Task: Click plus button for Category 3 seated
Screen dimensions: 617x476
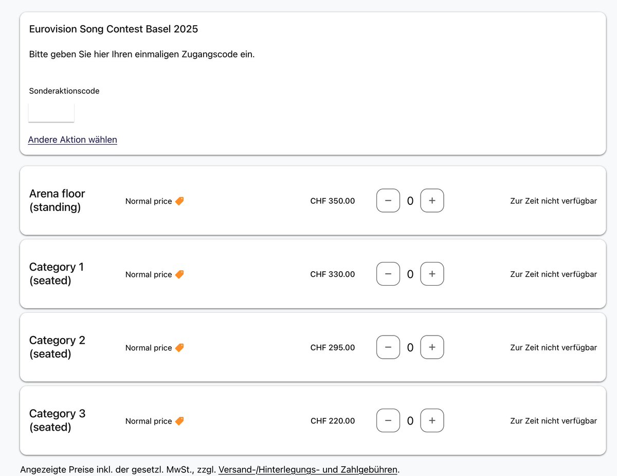Action: pos(432,421)
